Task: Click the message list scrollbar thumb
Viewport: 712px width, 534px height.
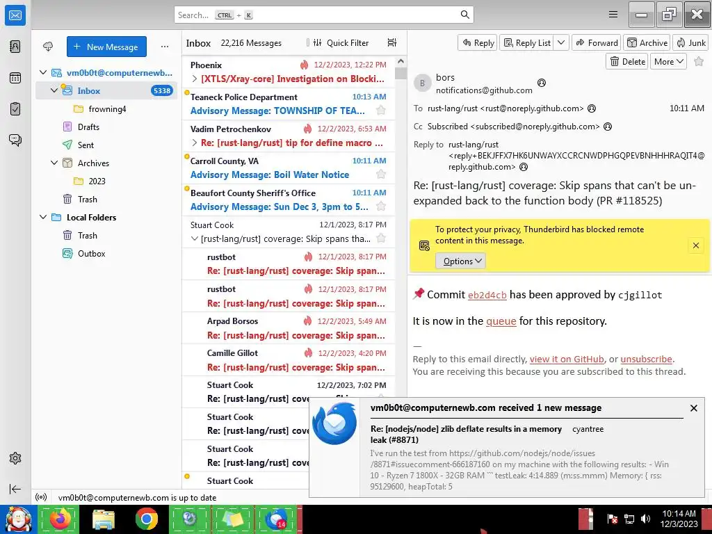Action: tap(400, 72)
